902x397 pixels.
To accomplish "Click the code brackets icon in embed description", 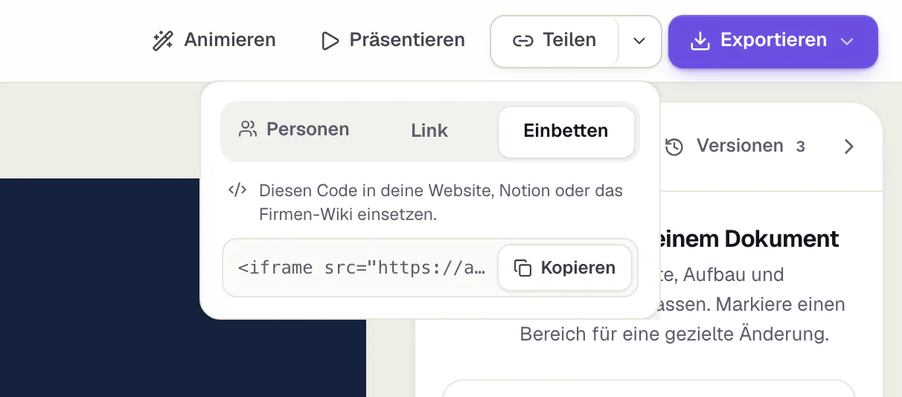I will point(237,190).
